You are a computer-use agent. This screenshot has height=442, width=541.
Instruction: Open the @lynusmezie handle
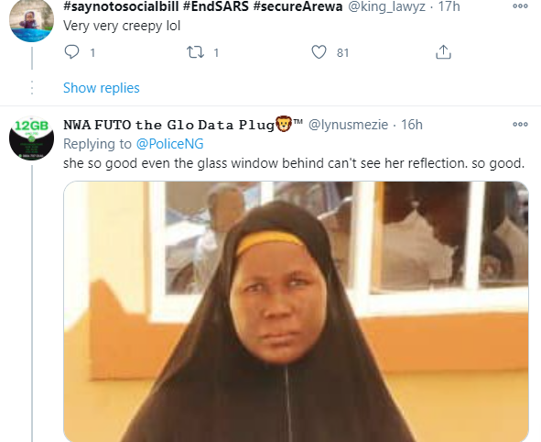348,125
